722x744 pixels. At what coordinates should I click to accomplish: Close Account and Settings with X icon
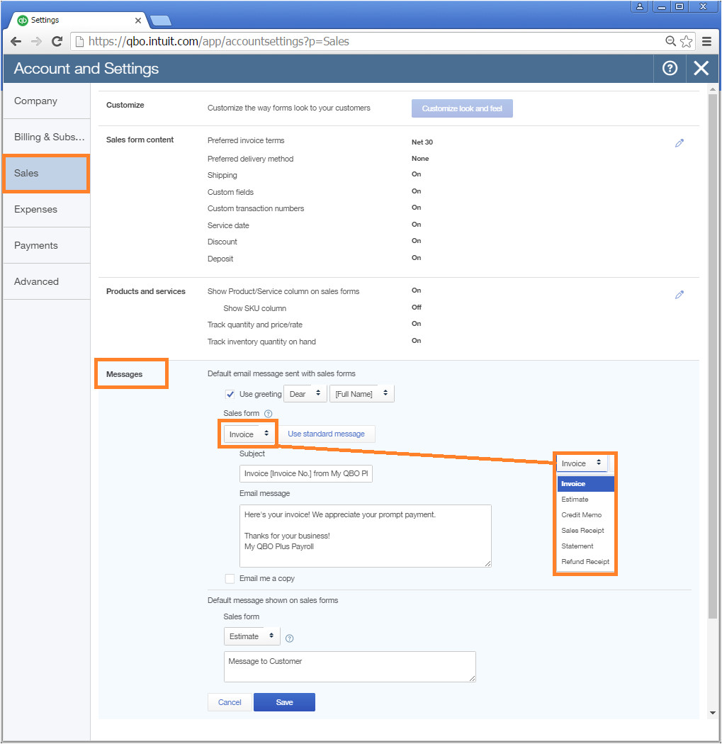click(x=701, y=68)
